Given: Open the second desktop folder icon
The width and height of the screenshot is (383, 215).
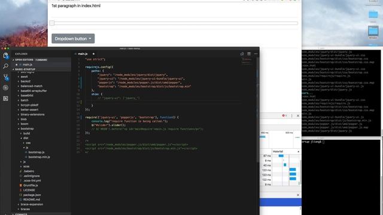Looking at the screenshot, I should [373, 32].
